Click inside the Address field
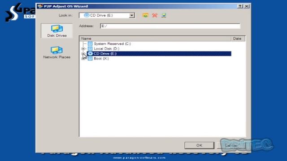The height and width of the screenshot is (161, 287). 170,26
